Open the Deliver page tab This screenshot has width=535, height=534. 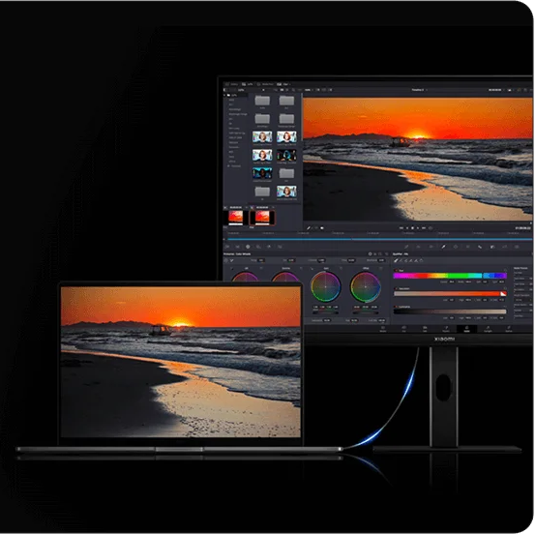509,329
